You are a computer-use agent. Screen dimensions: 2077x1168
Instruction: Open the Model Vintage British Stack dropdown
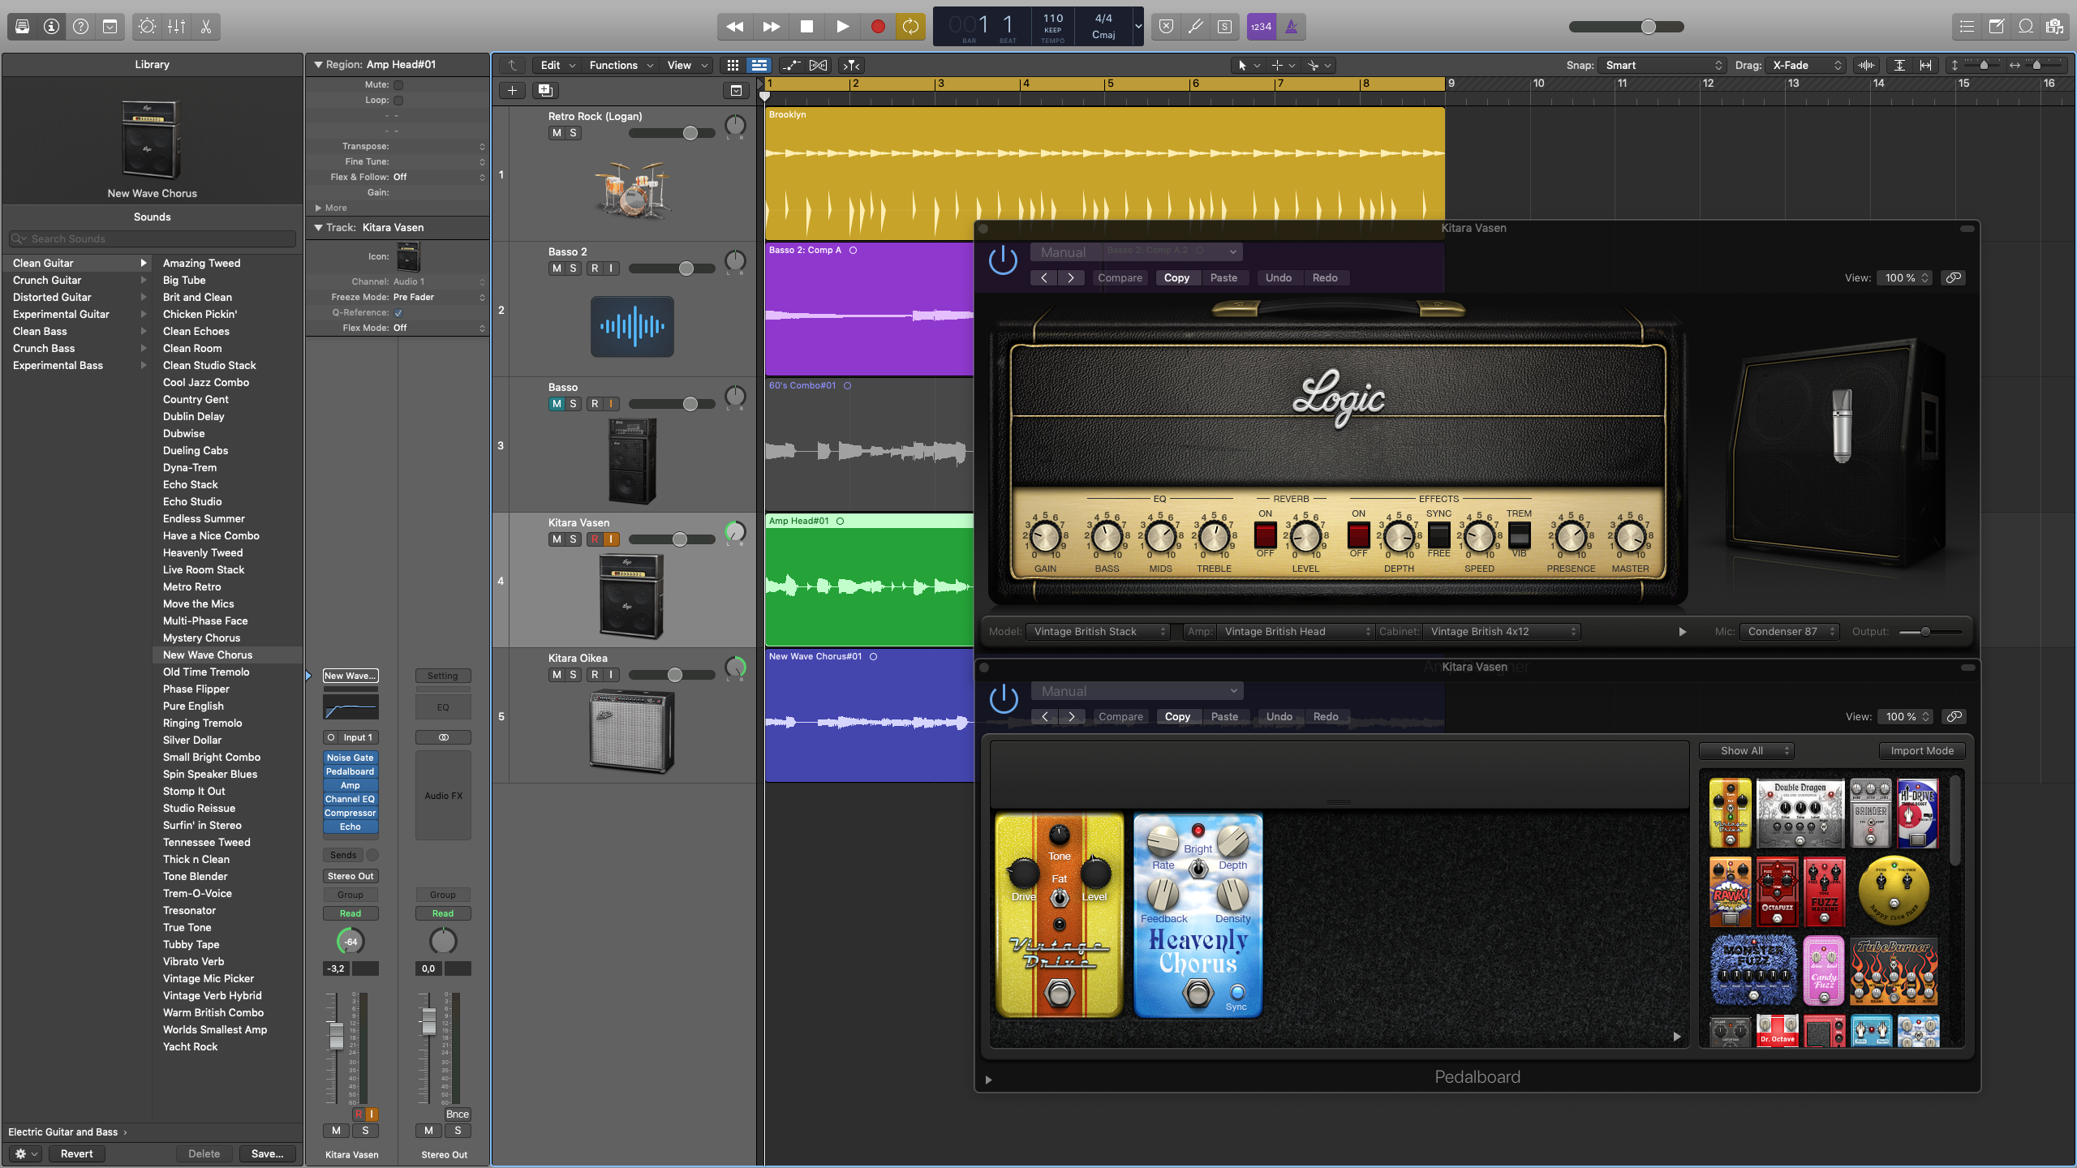point(1099,632)
